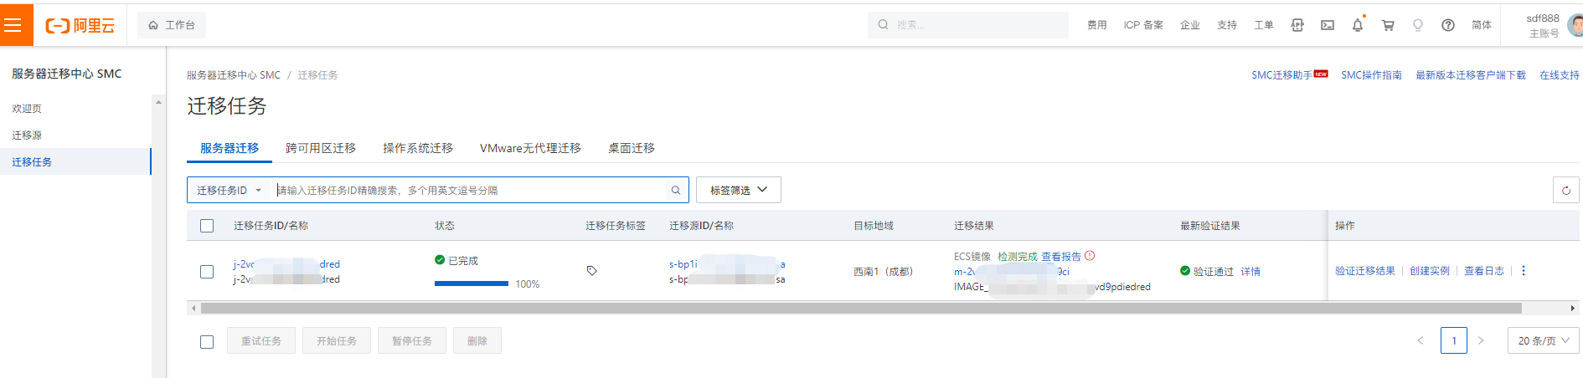Open 查看报告 link in migration result

pos(1061,257)
